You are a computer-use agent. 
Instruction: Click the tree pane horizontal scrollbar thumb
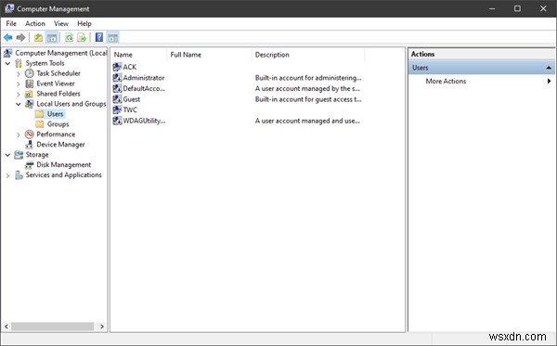(x=53, y=327)
